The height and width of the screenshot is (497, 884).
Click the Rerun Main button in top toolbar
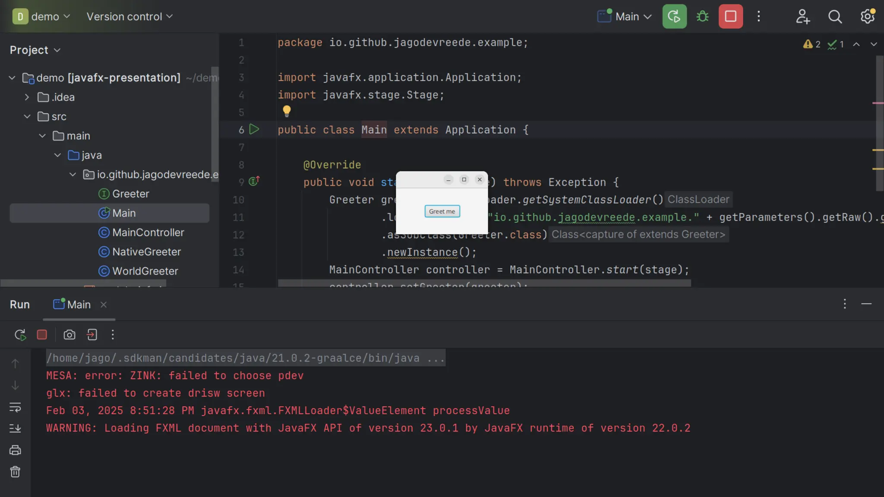pyautogui.click(x=674, y=16)
